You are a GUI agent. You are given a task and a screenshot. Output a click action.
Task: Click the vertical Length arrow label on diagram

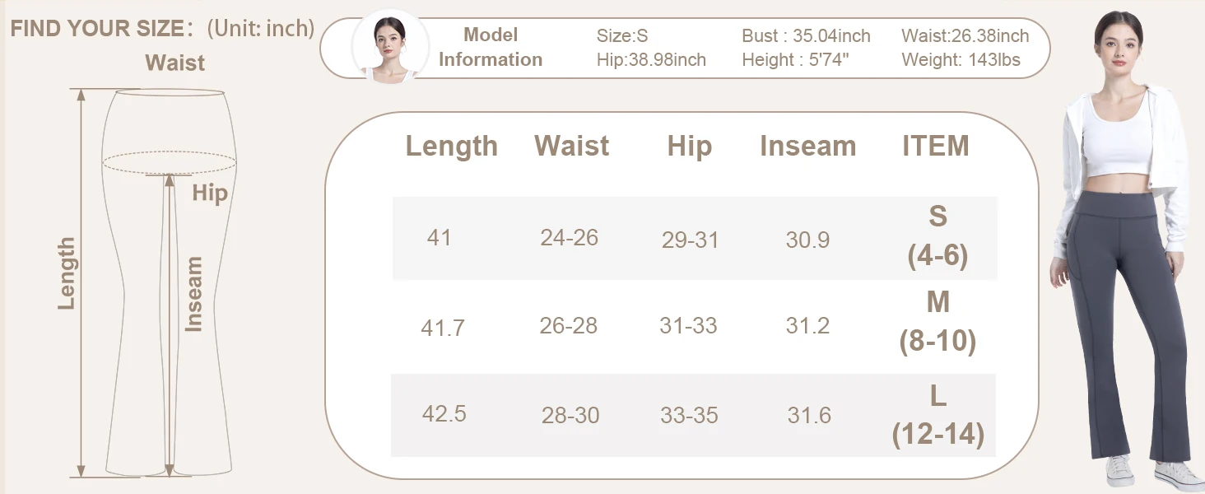click(x=67, y=273)
